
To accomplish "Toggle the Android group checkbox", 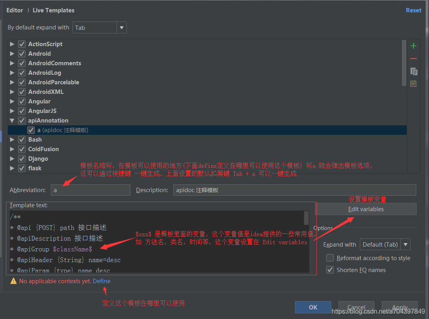I will click(x=22, y=54).
